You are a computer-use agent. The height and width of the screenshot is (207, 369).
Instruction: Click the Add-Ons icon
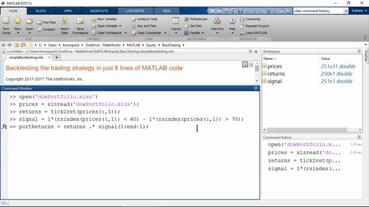pyautogui.click(x=217, y=21)
